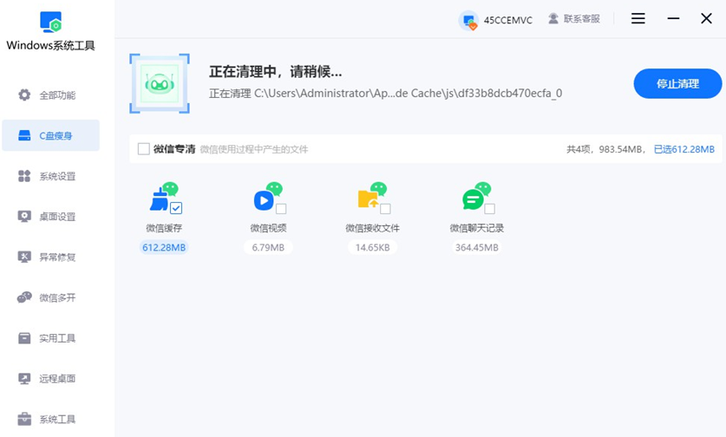726x437 pixels.
Task: Click the 364.45MB size badge
Action: tap(476, 248)
